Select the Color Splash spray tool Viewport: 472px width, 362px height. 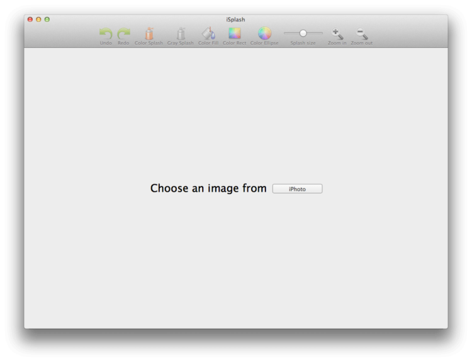click(149, 33)
